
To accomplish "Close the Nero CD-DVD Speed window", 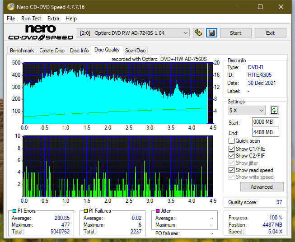I will point(281,7).
